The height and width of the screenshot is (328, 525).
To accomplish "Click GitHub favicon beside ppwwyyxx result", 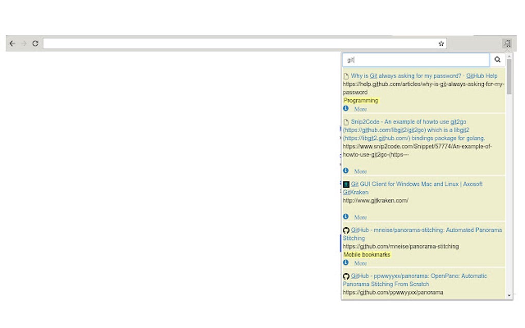I will [x=346, y=276].
